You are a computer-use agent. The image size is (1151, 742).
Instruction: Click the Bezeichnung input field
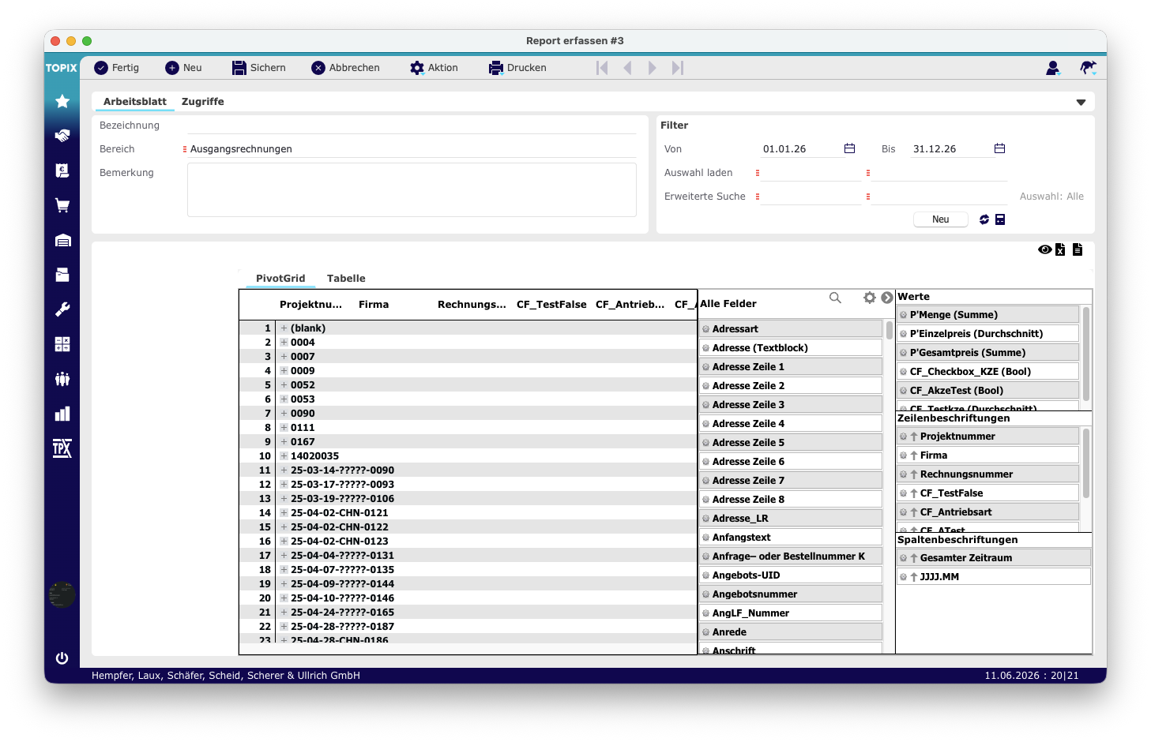[x=412, y=126]
